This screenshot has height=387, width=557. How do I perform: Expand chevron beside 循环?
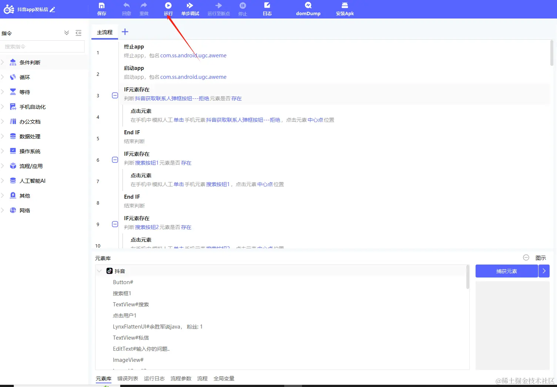[3, 77]
